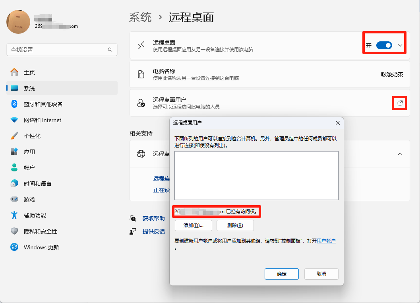
Task: Open 个性化 paintbrush icon
Action: [x=14, y=136]
